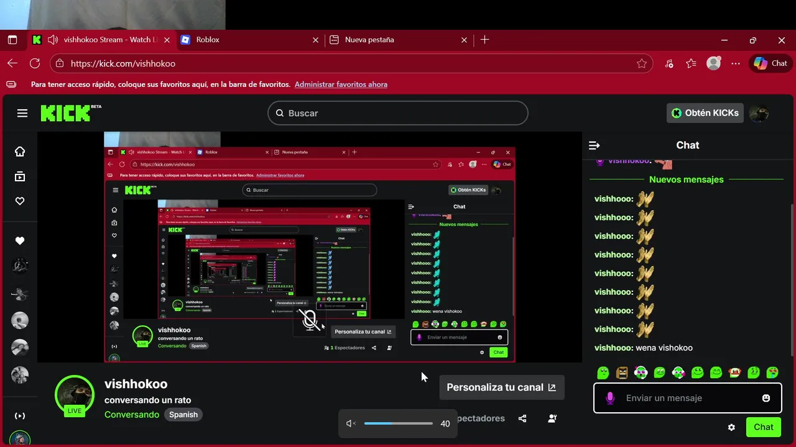Open chat settings gear icon

coord(731,427)
